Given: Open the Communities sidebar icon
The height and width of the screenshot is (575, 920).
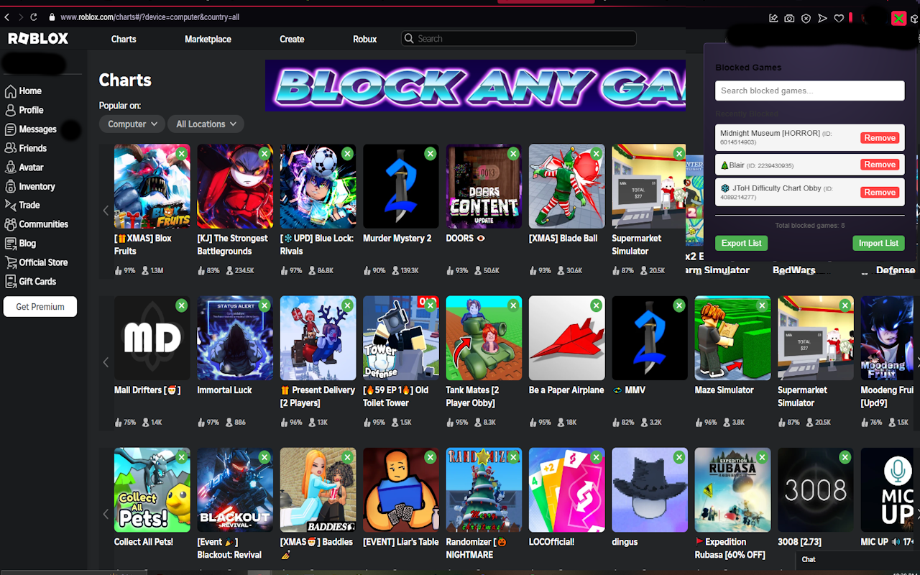Looking at the screenshot, I should (x=10, y=224).
